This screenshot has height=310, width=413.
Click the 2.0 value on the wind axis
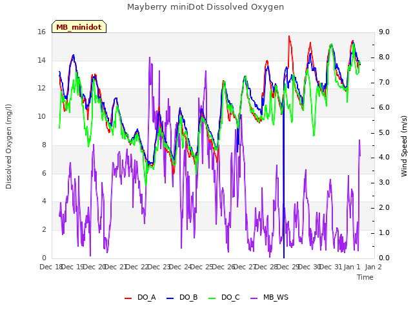(x=384, y=208)
